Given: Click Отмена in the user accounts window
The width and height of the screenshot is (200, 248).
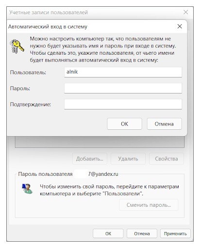Looking at the screenshot, I should pyautogui.click(x=142, y=233).
